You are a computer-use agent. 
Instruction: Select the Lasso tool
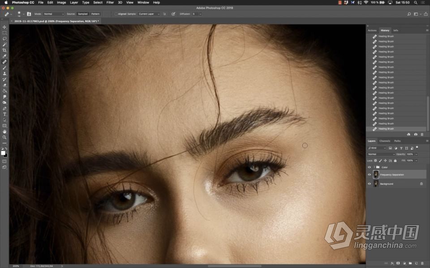click(x=4, y=38)
